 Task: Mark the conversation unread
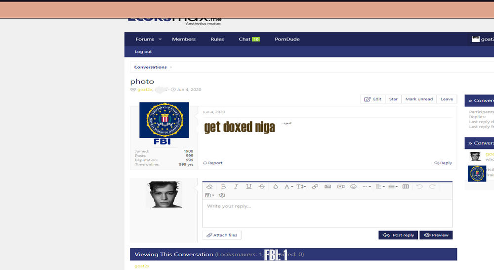(419, 99)
